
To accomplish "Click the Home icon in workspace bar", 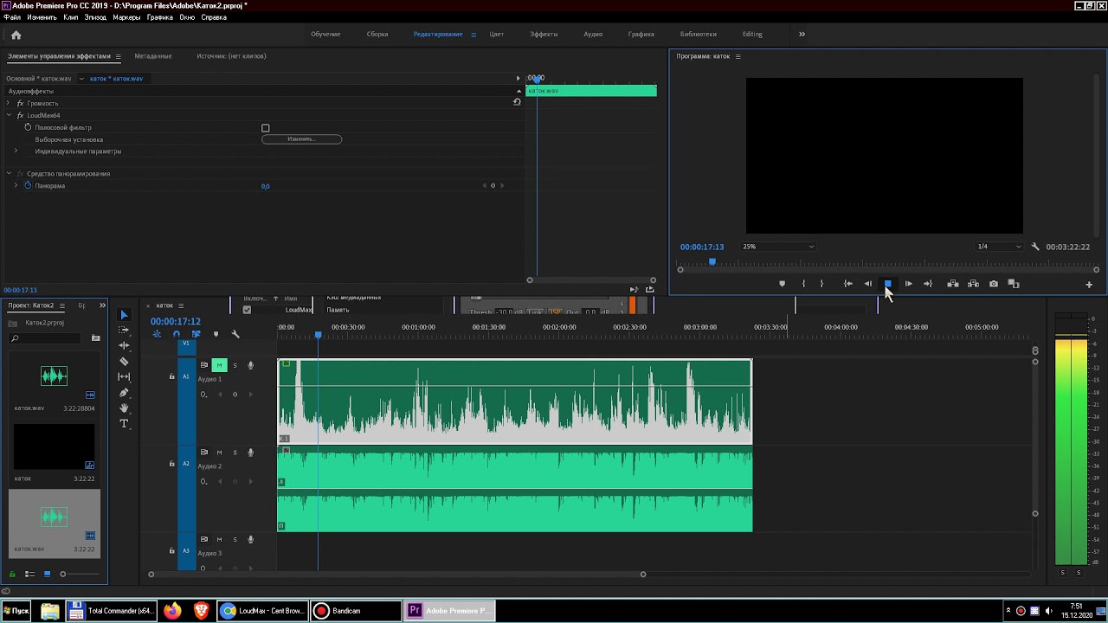I will coord(16,35).
